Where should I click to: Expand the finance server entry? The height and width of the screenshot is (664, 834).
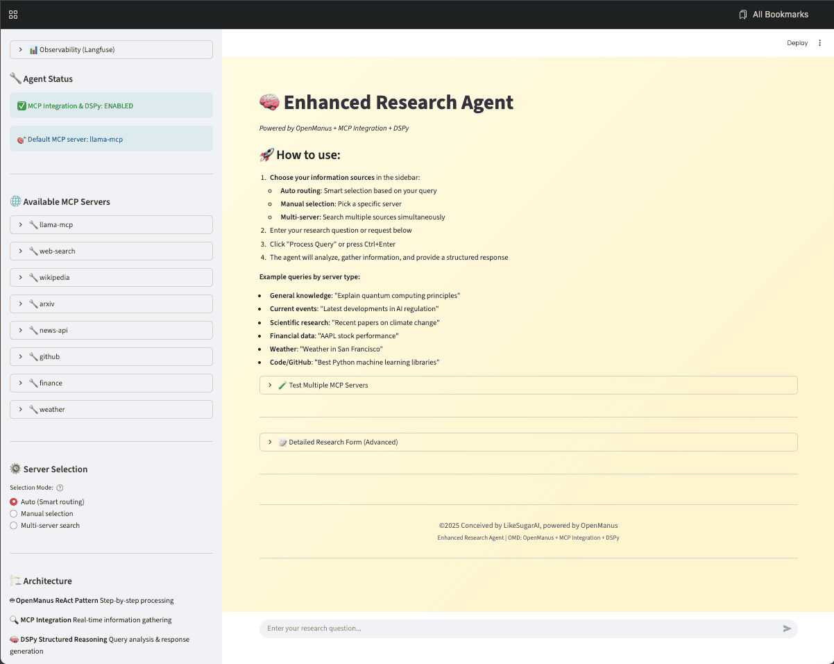(x=111, y=383)
